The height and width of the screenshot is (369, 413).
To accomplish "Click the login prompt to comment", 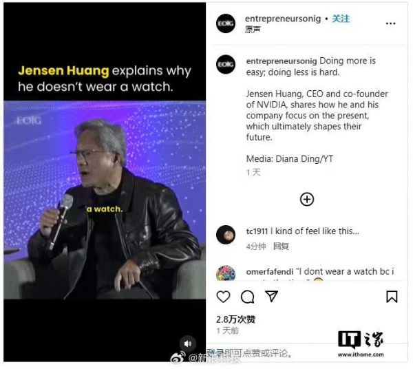I will point(250,353).
